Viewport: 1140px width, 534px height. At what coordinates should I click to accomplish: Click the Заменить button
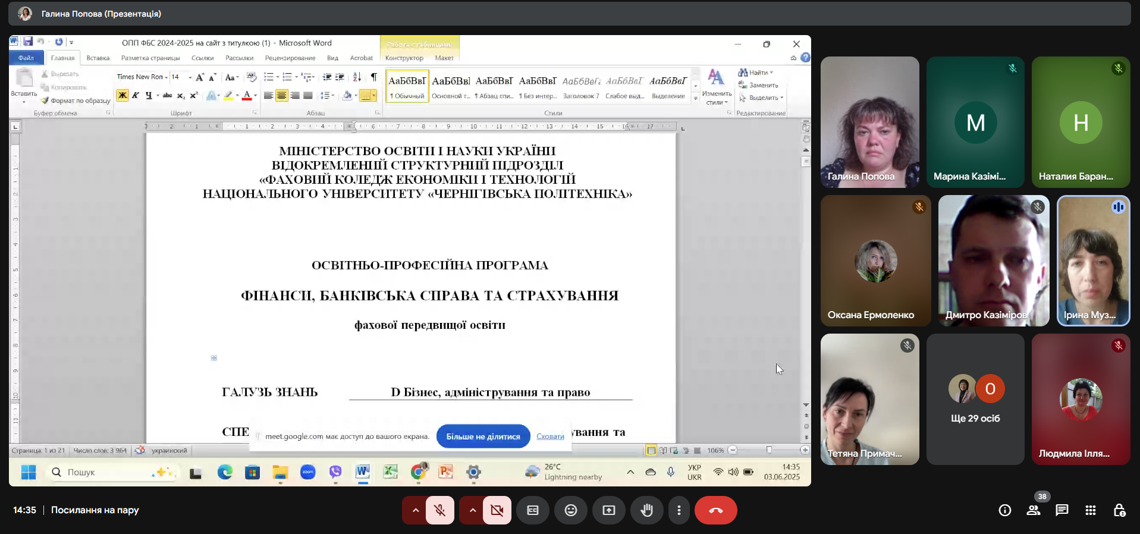pyautogui.click(x=758, y=85)
